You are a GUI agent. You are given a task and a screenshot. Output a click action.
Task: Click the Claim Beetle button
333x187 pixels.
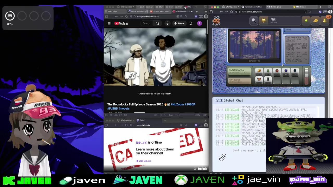(x=239, y=71)
